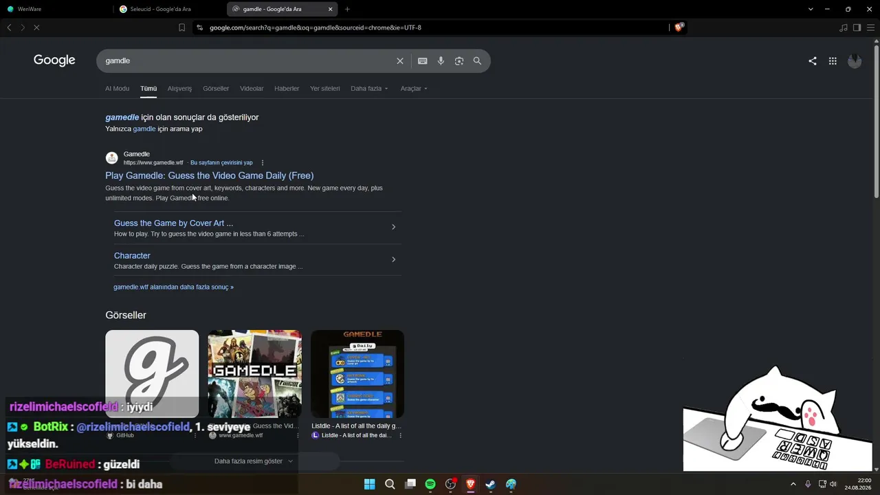Open the Google apps grid
Image resolution: width=880 pixels, height=495 pixels.
pos(833,60)
